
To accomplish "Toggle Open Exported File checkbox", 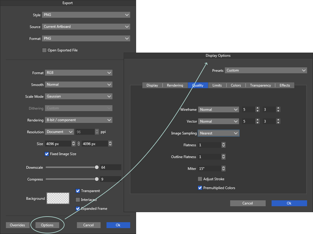I will pyautogui.click(x=44, y=50).
